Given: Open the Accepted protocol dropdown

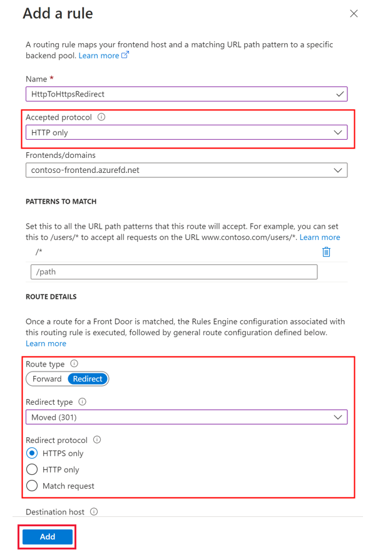Looking at the screenshot, I should click(x=338, y=132).
